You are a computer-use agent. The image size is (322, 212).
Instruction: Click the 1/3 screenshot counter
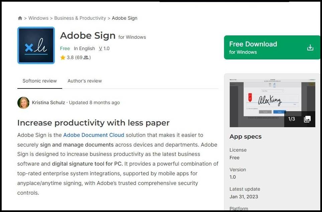(x=291, y=119)
